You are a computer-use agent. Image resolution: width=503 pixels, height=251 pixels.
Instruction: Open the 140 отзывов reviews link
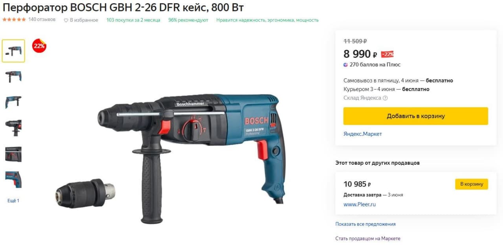pos(42,20)
